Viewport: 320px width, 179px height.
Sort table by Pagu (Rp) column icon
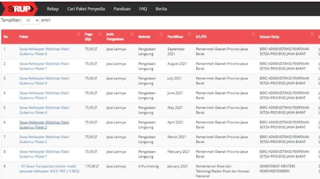(x=100, y=34)
